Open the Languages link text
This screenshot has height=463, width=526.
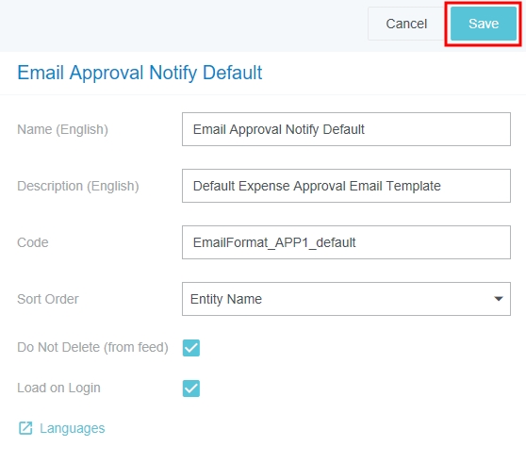(73, 428)
